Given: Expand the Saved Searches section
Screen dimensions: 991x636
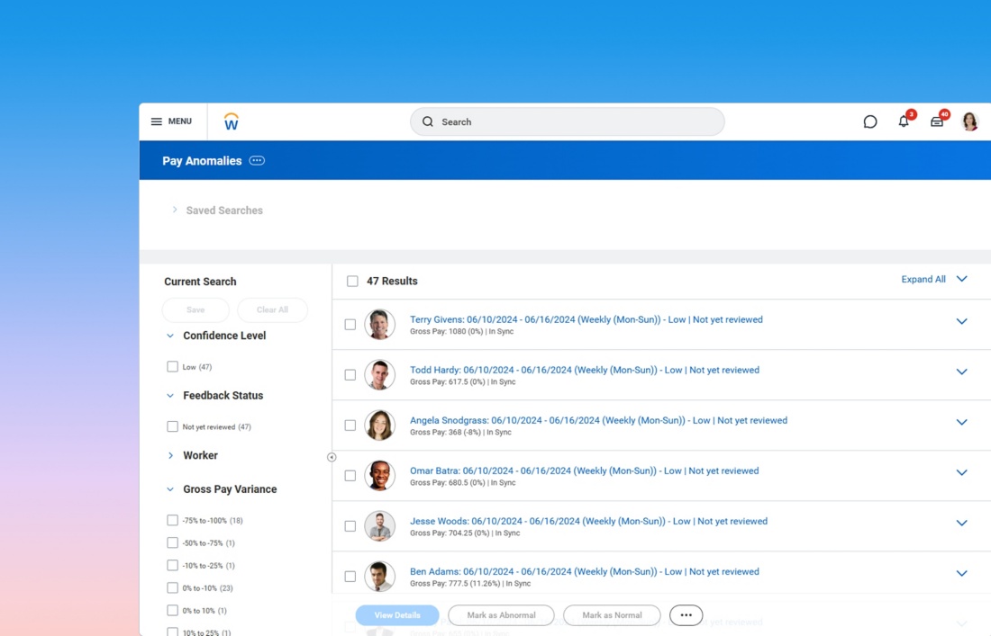Looking at the screenshot, I should [x=175, y=211].
